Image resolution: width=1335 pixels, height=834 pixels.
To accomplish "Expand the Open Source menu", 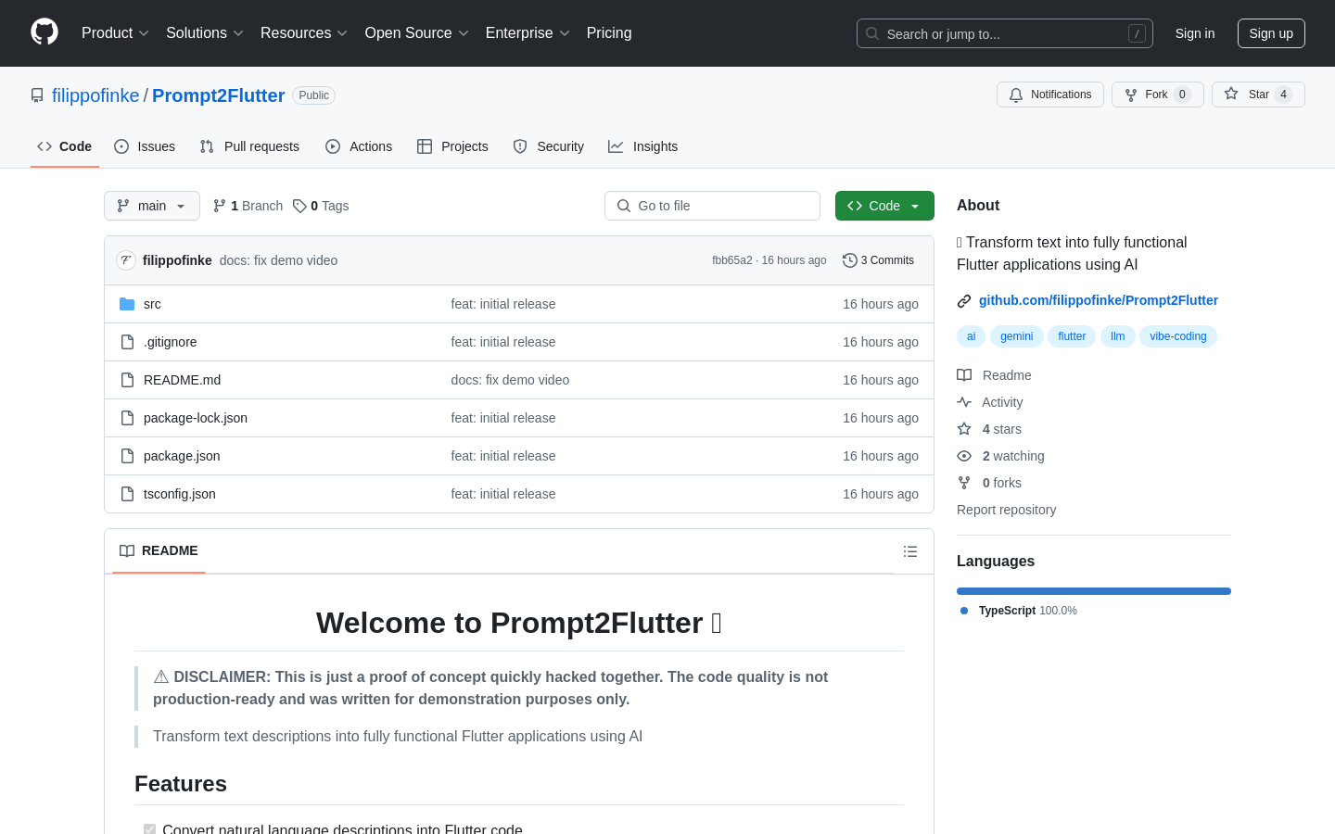I will [417, 32].
